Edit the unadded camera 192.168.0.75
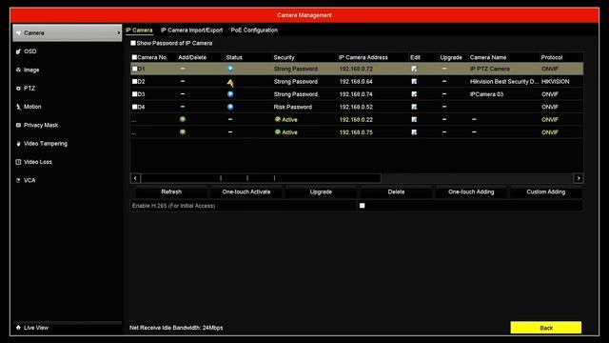The height and width of the screenshot is (343, 609). point(414,132)
